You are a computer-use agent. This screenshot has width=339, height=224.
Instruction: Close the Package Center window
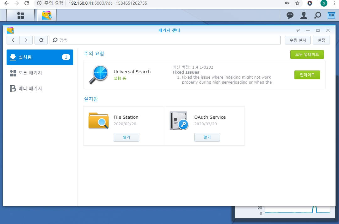tap(328, 30)
